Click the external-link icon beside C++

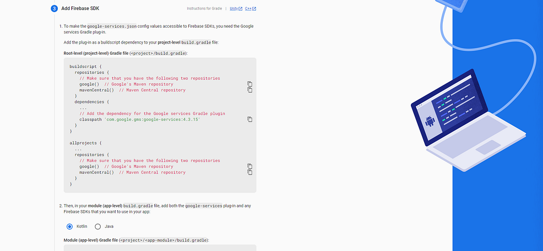(x=254, y=8)
